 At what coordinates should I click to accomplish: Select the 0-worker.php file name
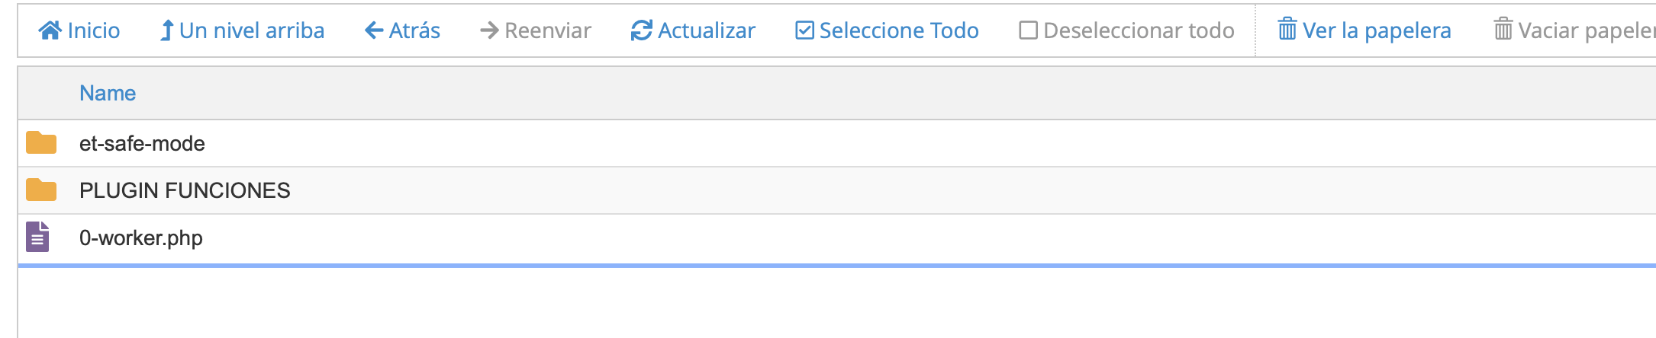click(141, 238)
